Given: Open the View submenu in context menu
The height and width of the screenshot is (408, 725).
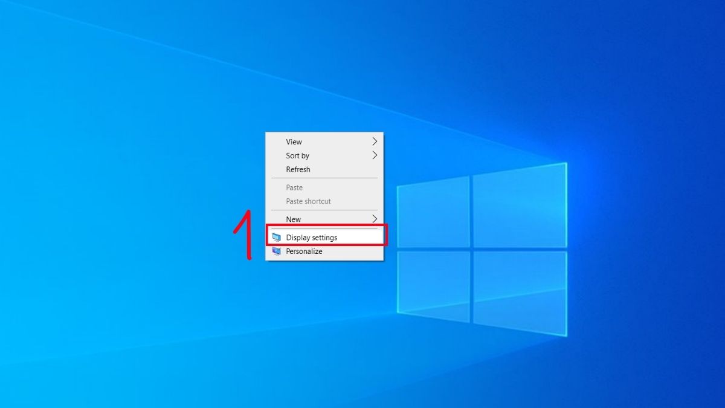Looking at the screenshot, I should pos(324,141).
